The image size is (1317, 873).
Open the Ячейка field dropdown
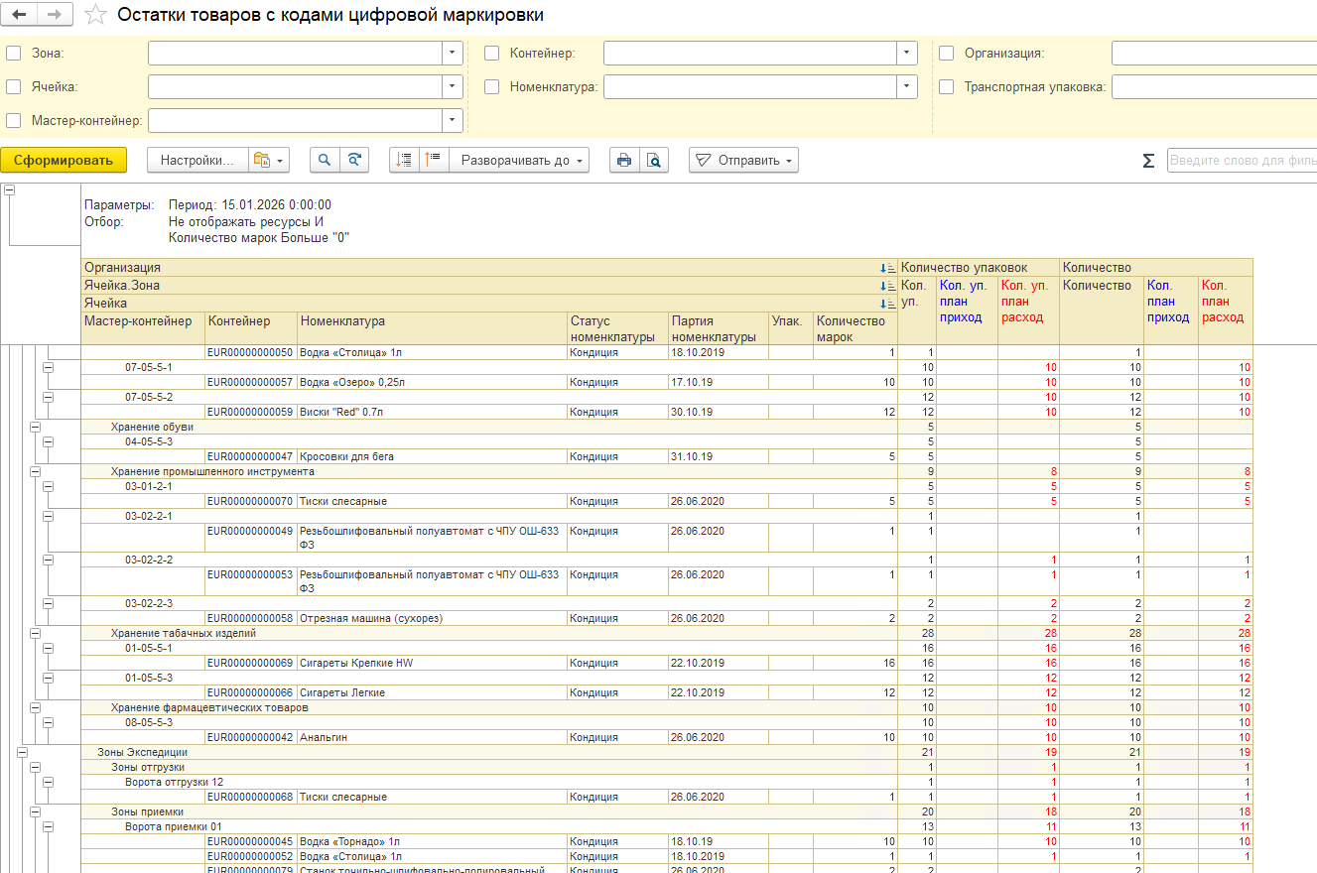pyautogui.click(x=453, y=87)
